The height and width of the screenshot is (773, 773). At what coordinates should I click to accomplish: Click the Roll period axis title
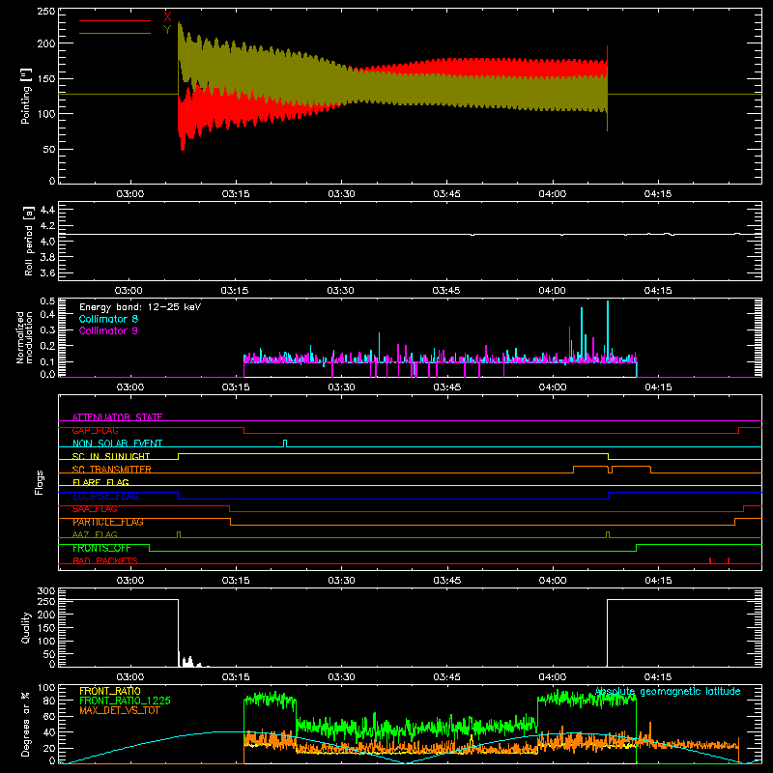pos(29,241)
